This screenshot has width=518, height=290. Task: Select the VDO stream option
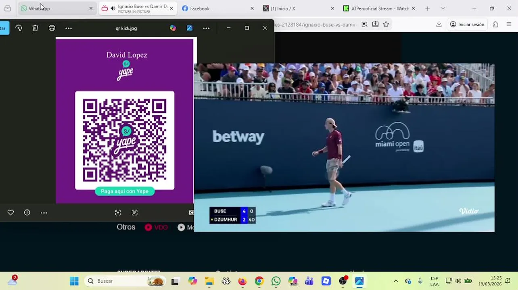pos(156,227)
